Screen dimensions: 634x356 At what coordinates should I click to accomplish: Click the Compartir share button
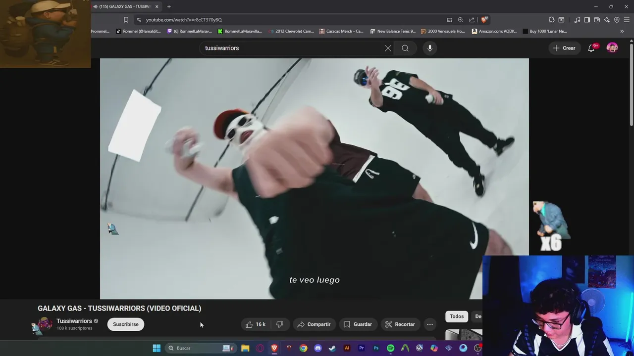point(314,324)
